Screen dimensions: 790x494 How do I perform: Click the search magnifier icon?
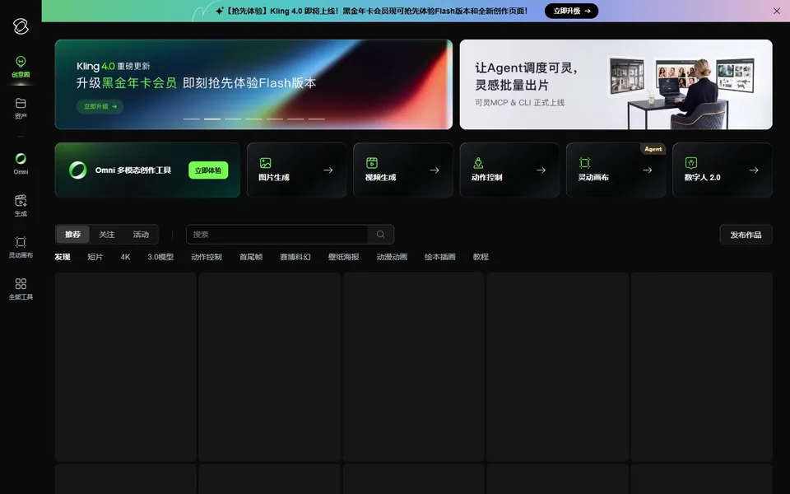(x=381, y=235)
